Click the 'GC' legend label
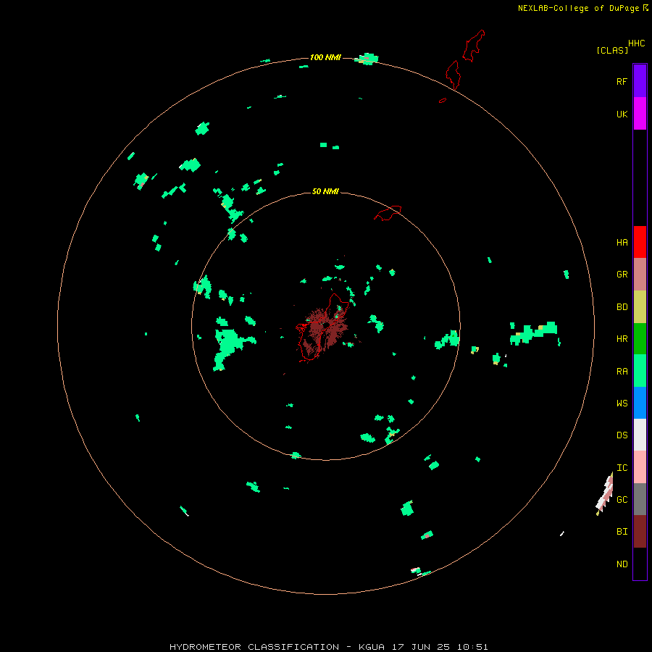Screen dimensions: 652x652 click(x=622, y=500)
